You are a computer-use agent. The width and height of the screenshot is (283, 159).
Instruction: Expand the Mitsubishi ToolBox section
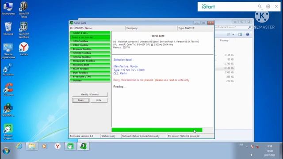(x=90, y=61)
